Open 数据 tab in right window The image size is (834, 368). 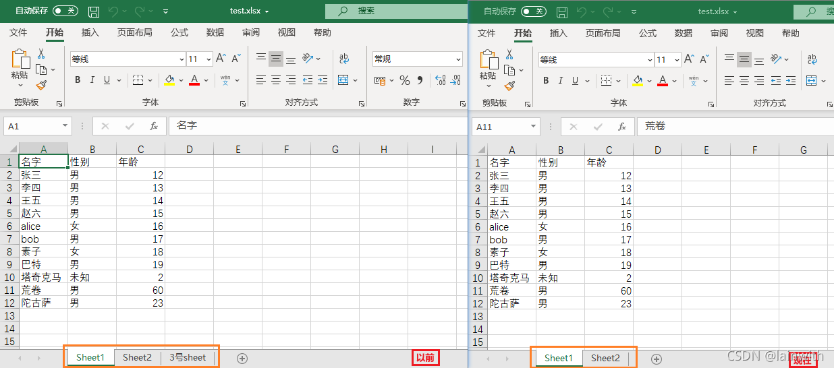[x=684, y=33]
